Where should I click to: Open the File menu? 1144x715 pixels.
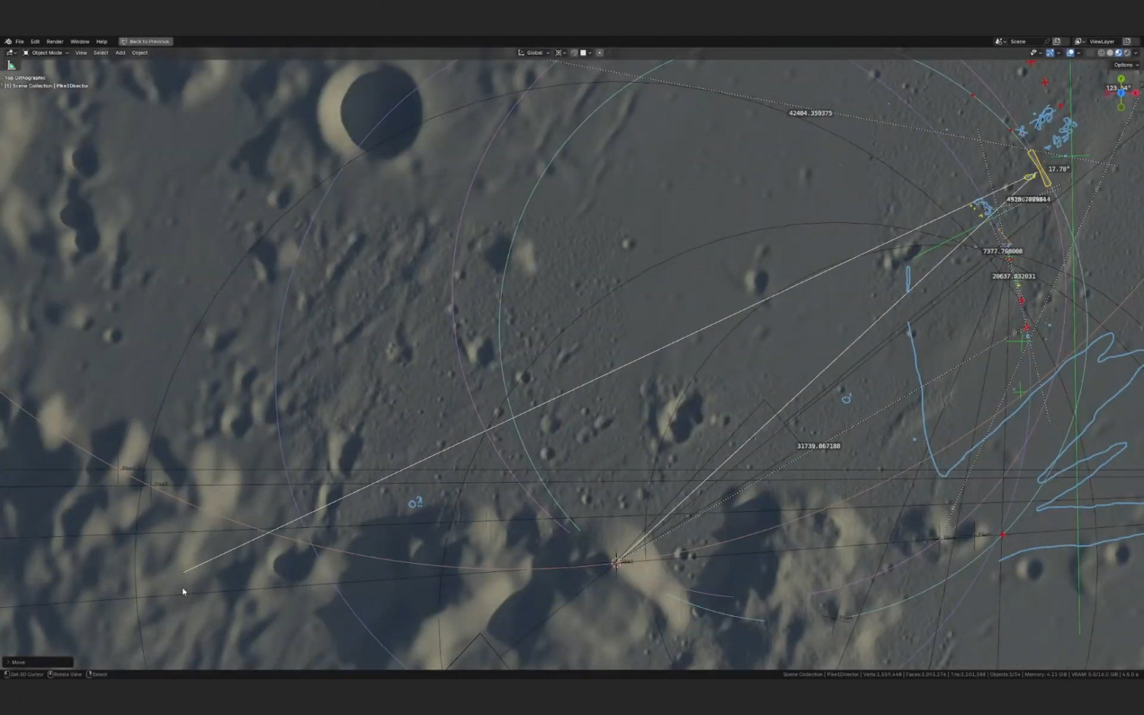[x=20, y=42]
